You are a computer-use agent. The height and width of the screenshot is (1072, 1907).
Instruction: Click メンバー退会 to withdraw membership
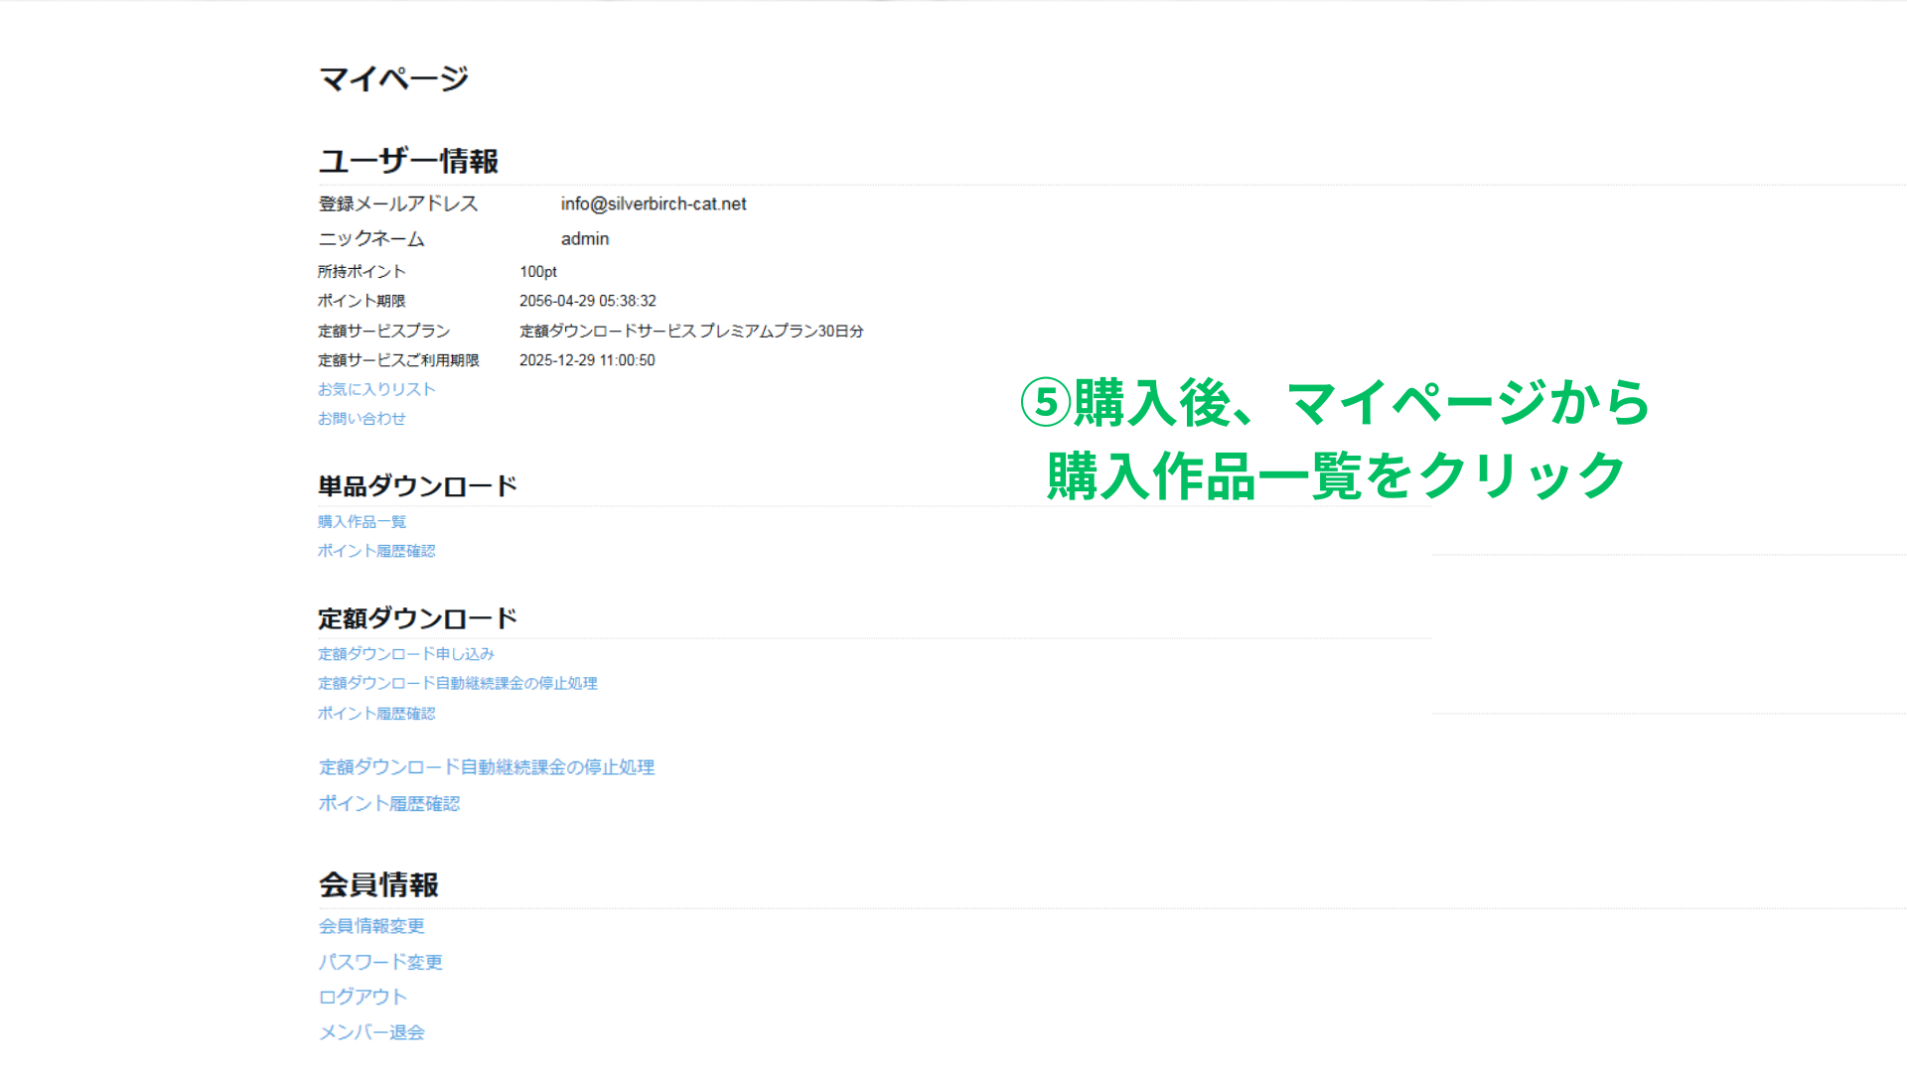click(371, 1031)
